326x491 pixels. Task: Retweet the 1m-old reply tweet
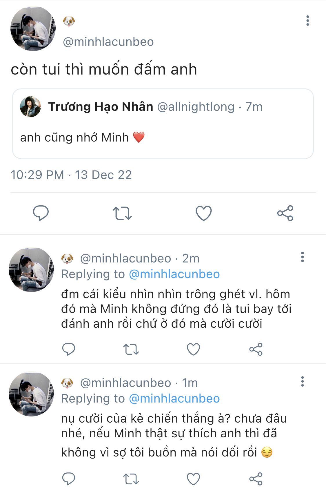131,479
